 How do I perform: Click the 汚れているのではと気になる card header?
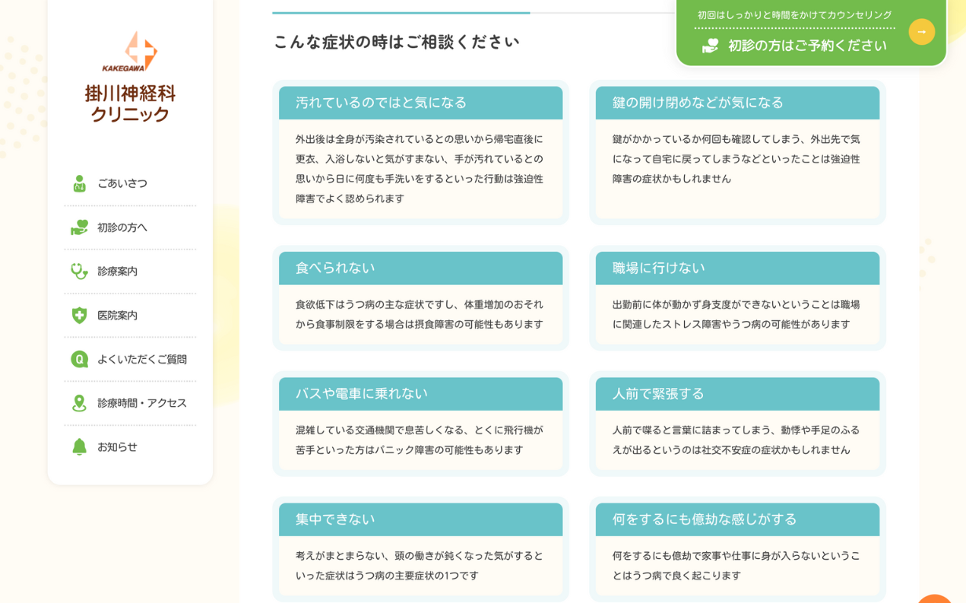[x=420, y=103]
